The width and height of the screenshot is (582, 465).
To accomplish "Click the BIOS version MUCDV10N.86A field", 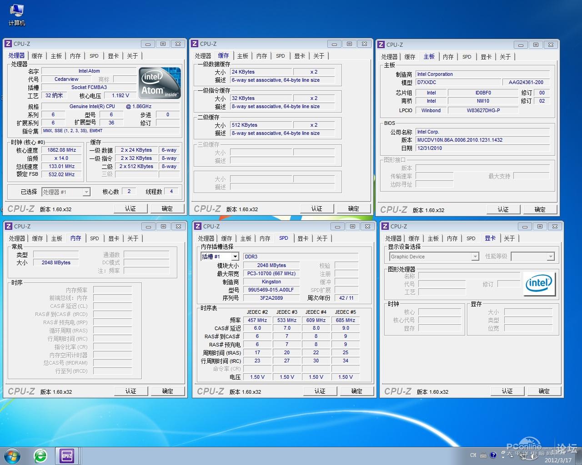I will [483, 140].
